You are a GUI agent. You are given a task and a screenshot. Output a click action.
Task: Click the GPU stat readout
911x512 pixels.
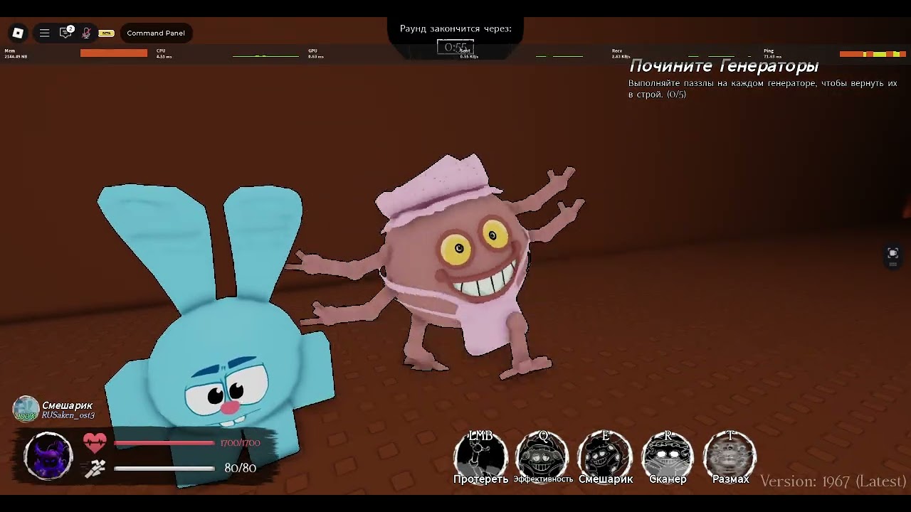315,53
